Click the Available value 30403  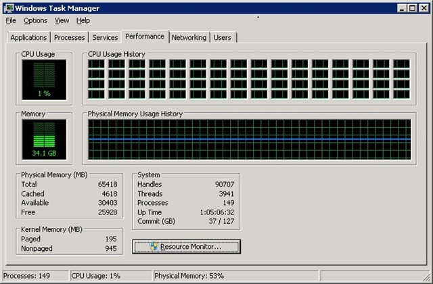click(x=108, y=203)
